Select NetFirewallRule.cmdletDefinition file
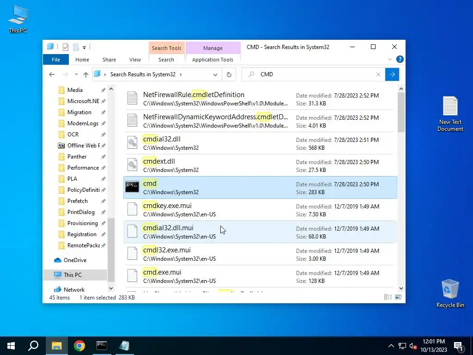Screen dimensions: 473x355 coord(260,99)
